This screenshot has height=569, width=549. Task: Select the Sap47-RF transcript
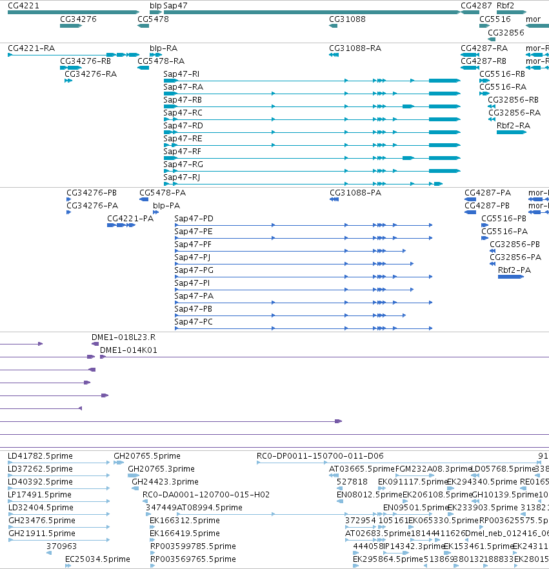(x=312, y=158)
